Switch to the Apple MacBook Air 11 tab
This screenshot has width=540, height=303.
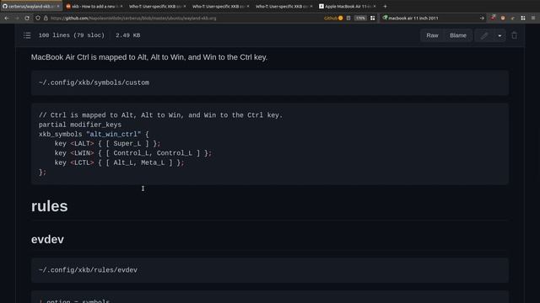348,6
